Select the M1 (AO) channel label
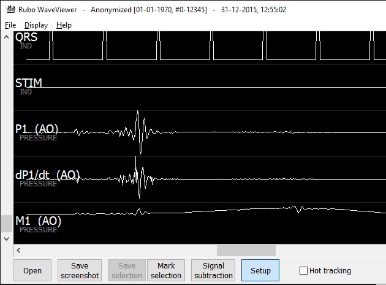 point(38,221)
